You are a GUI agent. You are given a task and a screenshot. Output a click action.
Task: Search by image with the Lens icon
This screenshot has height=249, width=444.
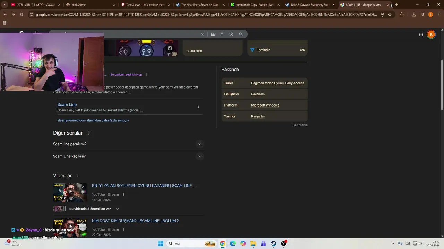pyautogui.click(x=231, y=34)
